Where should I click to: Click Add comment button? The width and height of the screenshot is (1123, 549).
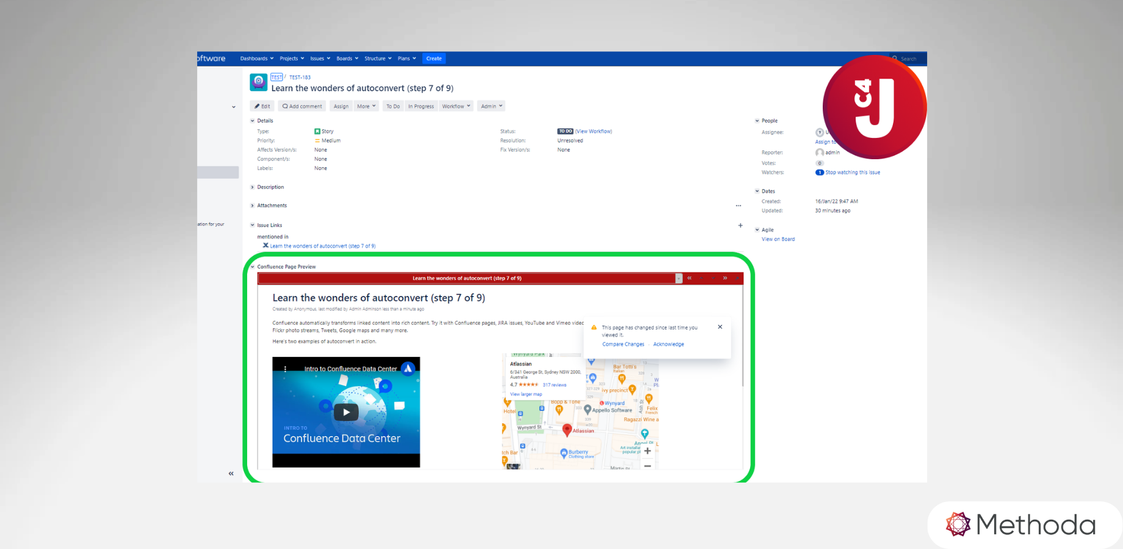(302, 106)
